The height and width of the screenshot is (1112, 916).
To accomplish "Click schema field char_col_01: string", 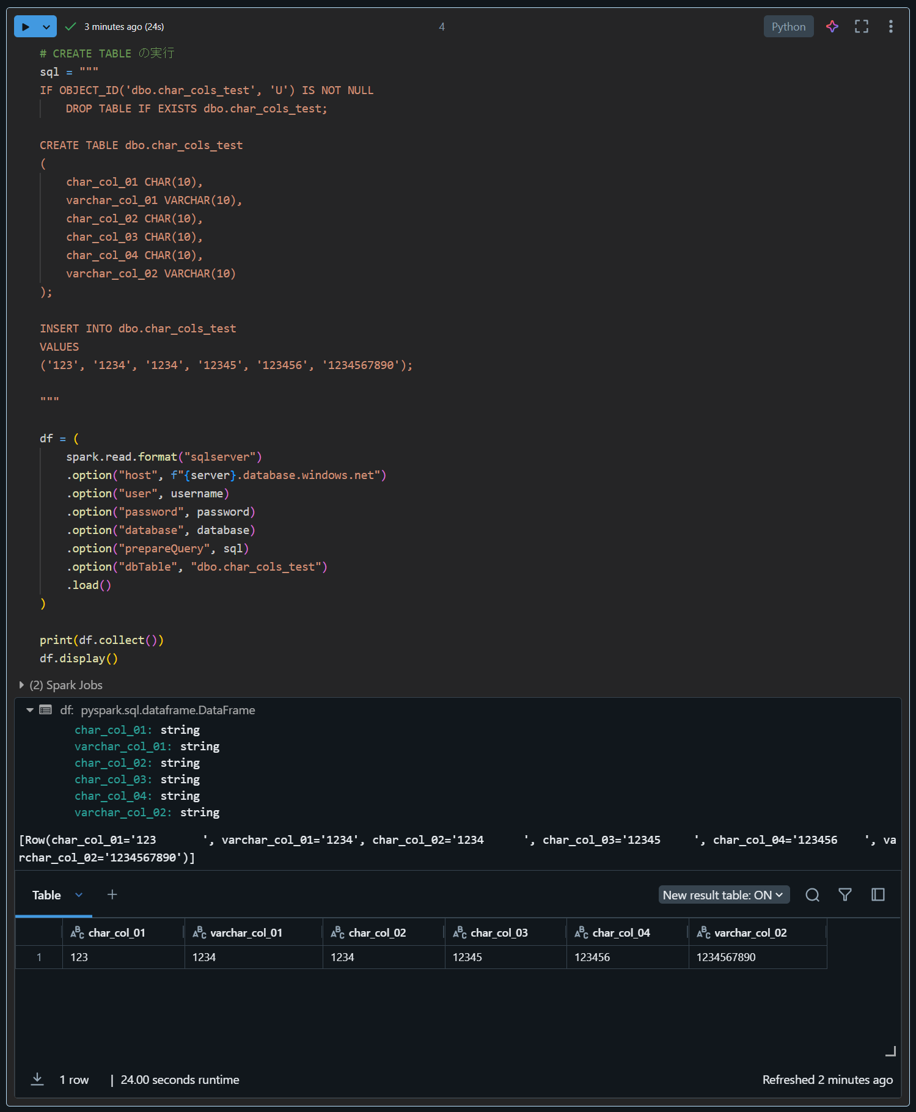I will [x=137, y=730].
